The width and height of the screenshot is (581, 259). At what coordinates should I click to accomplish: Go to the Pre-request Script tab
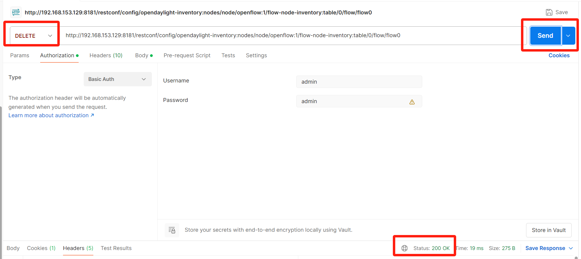pyautogui.click(x=187, y=55)
